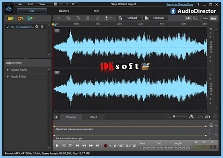Image resolution: width=223 pixels, height=158 pixels.
Task: Delete the library track via trash icon
Action: (x=42, y=27)
